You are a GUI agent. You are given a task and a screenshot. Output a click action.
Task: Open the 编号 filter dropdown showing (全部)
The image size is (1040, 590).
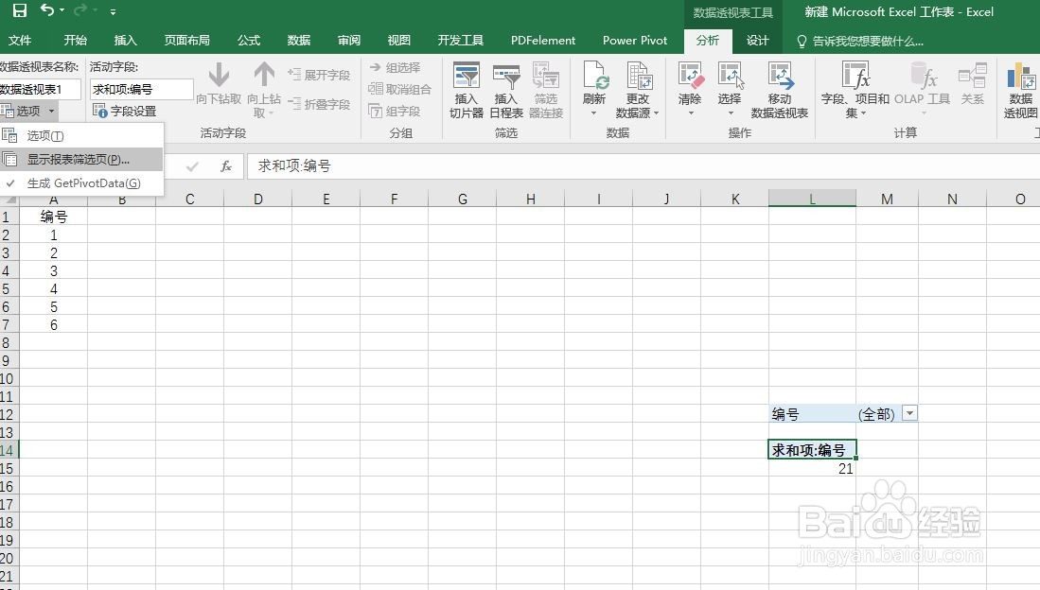point(908,413)
